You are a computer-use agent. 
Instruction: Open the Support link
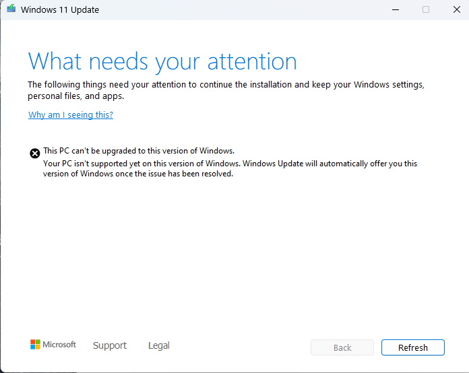110,345
